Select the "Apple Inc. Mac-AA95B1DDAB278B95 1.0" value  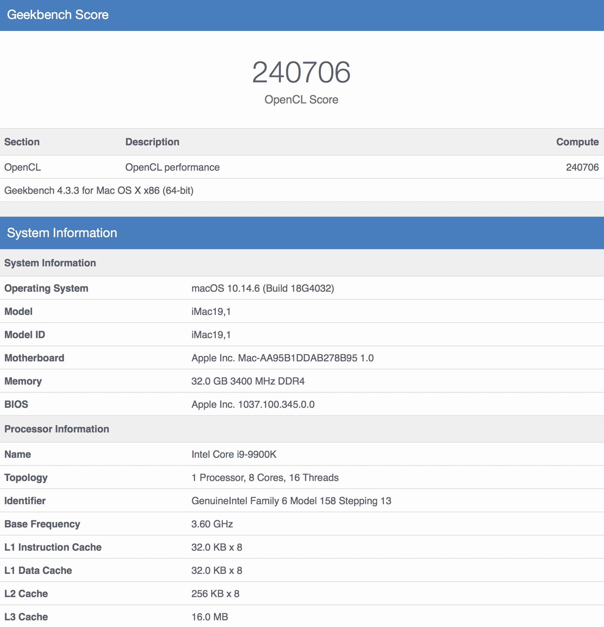[282, 358]
